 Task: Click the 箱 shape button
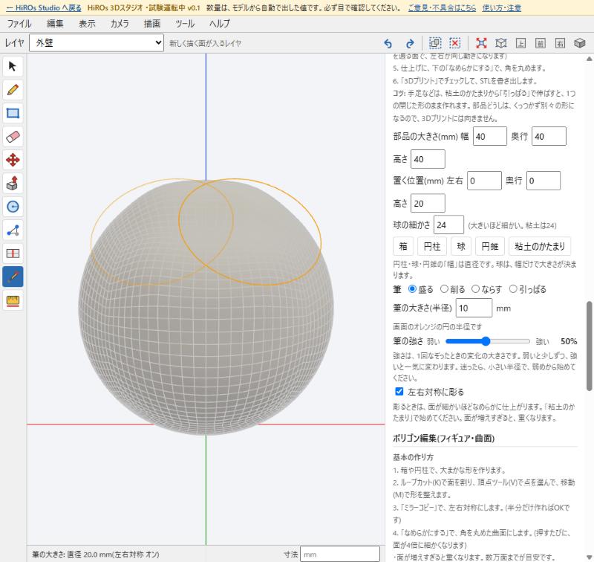click(403, 247)
